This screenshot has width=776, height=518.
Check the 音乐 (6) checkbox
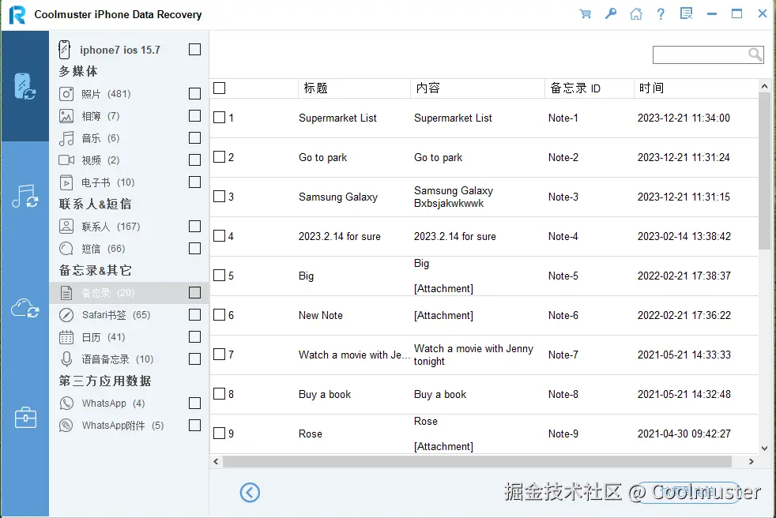tap(195, 138)
